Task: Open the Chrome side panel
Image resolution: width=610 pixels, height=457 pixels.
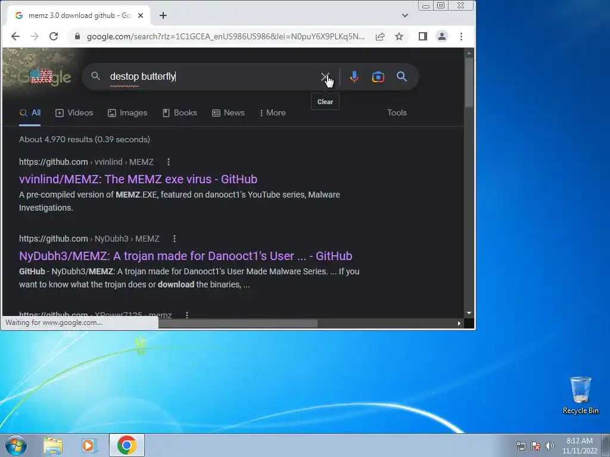Action: tap(423, 36)
